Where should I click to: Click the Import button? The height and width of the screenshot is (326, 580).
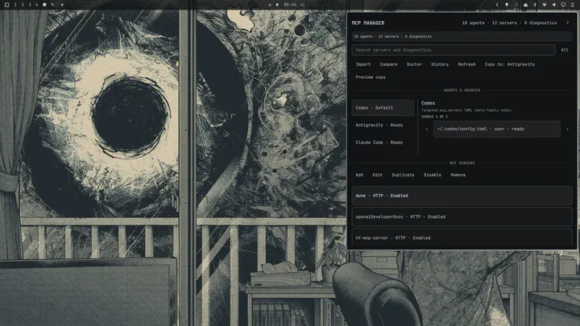tap(362, 64)
